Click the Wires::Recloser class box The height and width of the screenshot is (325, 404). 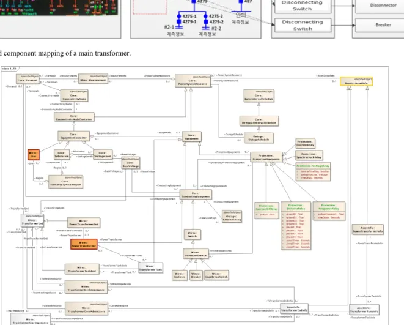pyautogui.click(x=180, y=275)
